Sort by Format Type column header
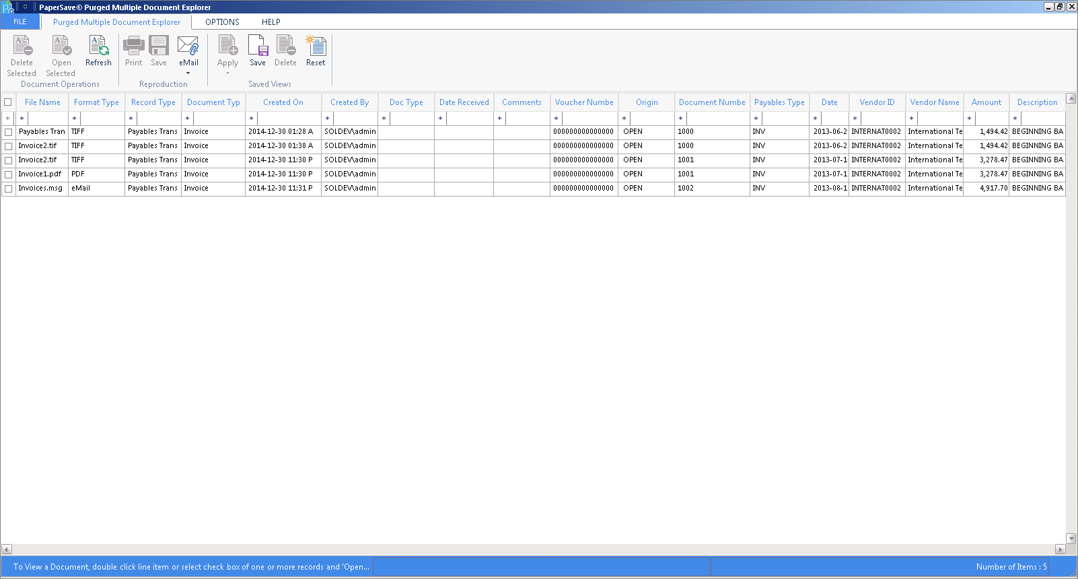The height and width of the screenshot is (579, 1078). (96, 102)
